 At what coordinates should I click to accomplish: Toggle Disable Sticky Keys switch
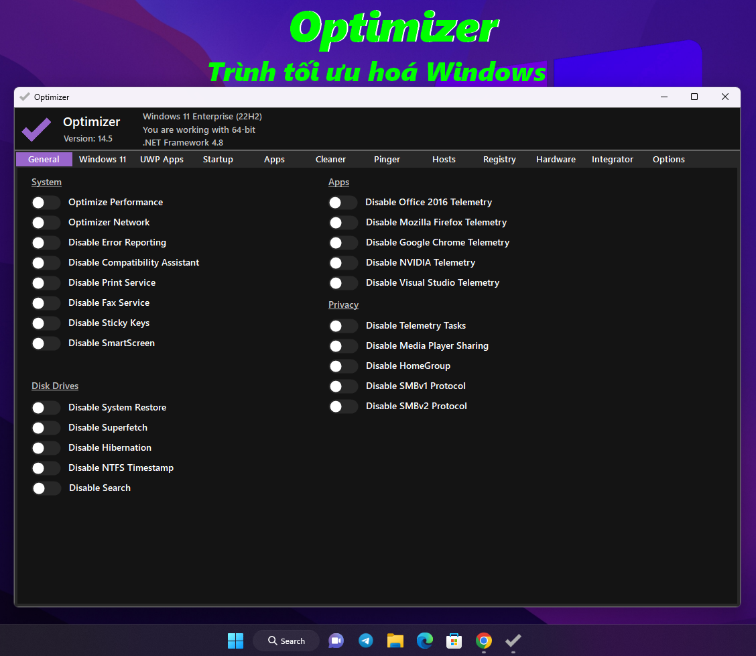pos(46,323)
